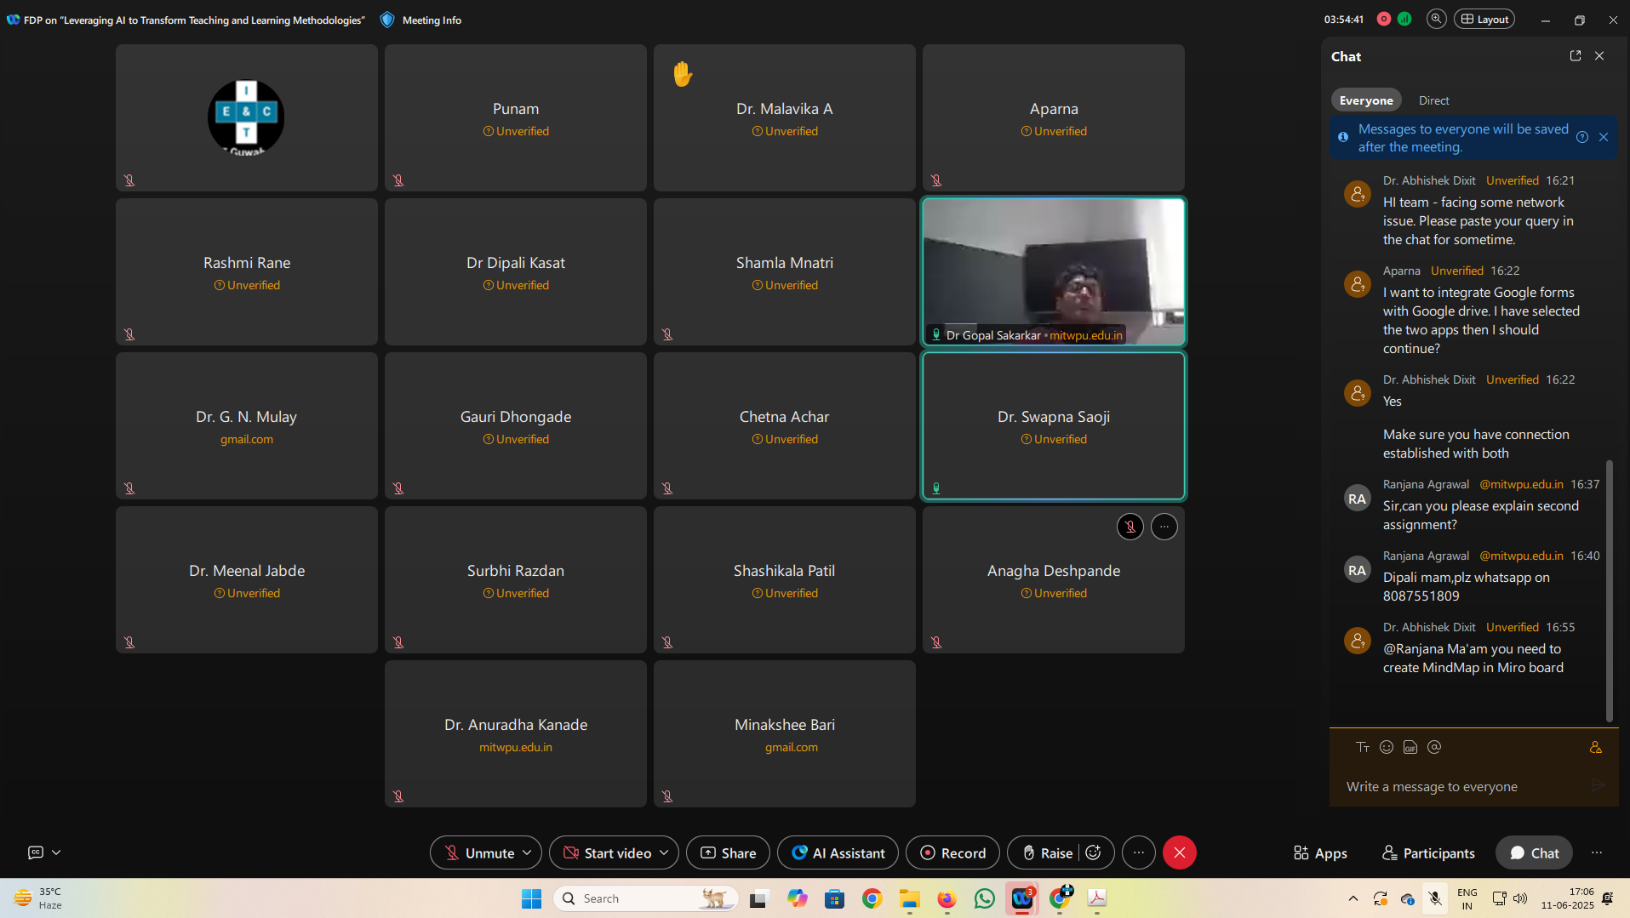Mute Anagha Deshpande using microphone icon

(x=1130, y=527)
